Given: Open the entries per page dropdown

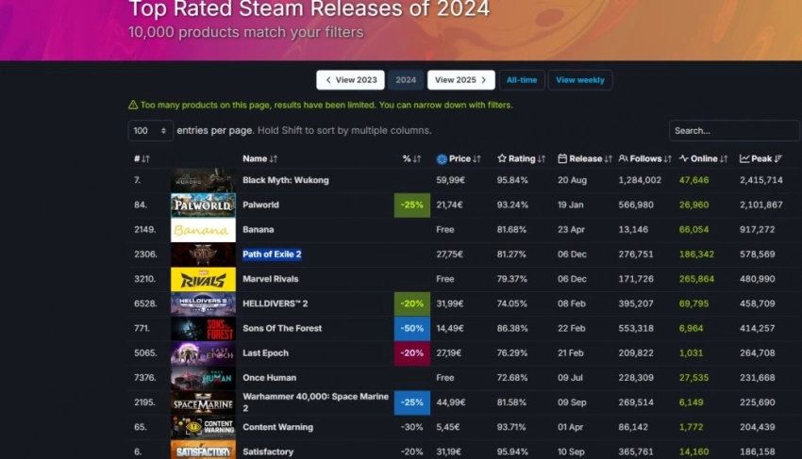Looking at the screenshot, I should click(150, 131).
